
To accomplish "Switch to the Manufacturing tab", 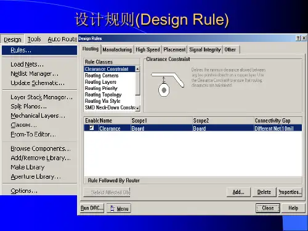I will pyautogui.click(x=117, y=50).
